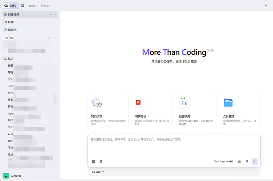Start a new task via 新建任务

click(x=30, y=15)
